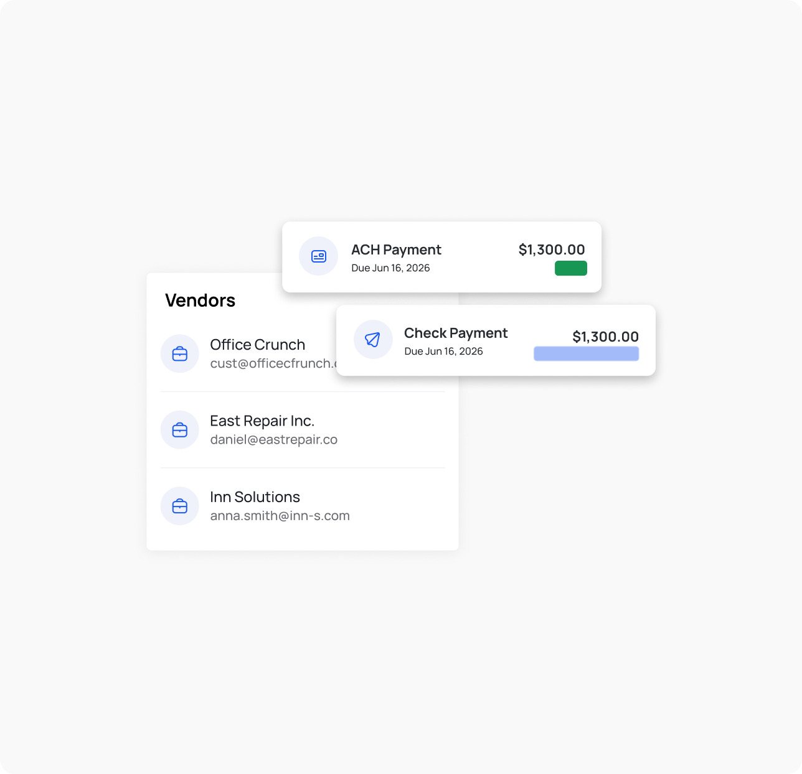Select the ACH Payment title
The height and width of the screenshot is (774, 802).
tap(397, 250)
